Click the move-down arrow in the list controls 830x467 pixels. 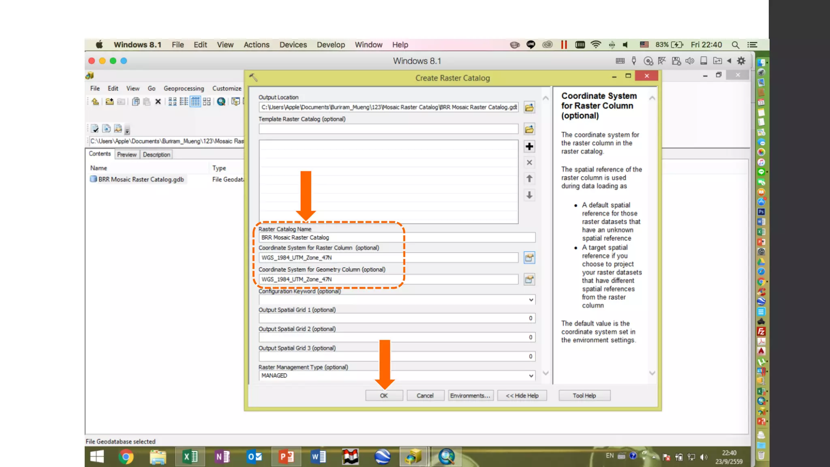(529, 195)
